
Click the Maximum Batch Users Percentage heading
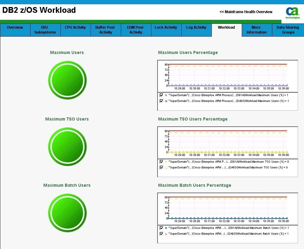(195, 185)
